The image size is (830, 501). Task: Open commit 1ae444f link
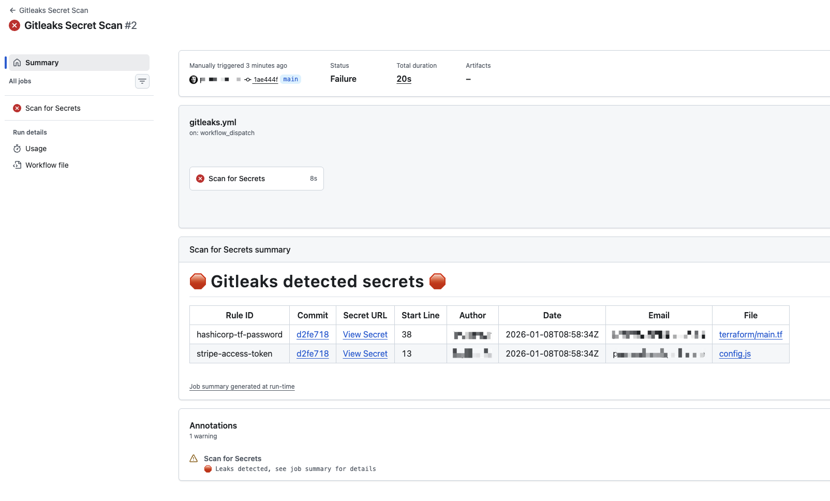265,80
